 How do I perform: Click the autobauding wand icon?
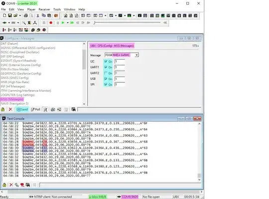(24, 22)
